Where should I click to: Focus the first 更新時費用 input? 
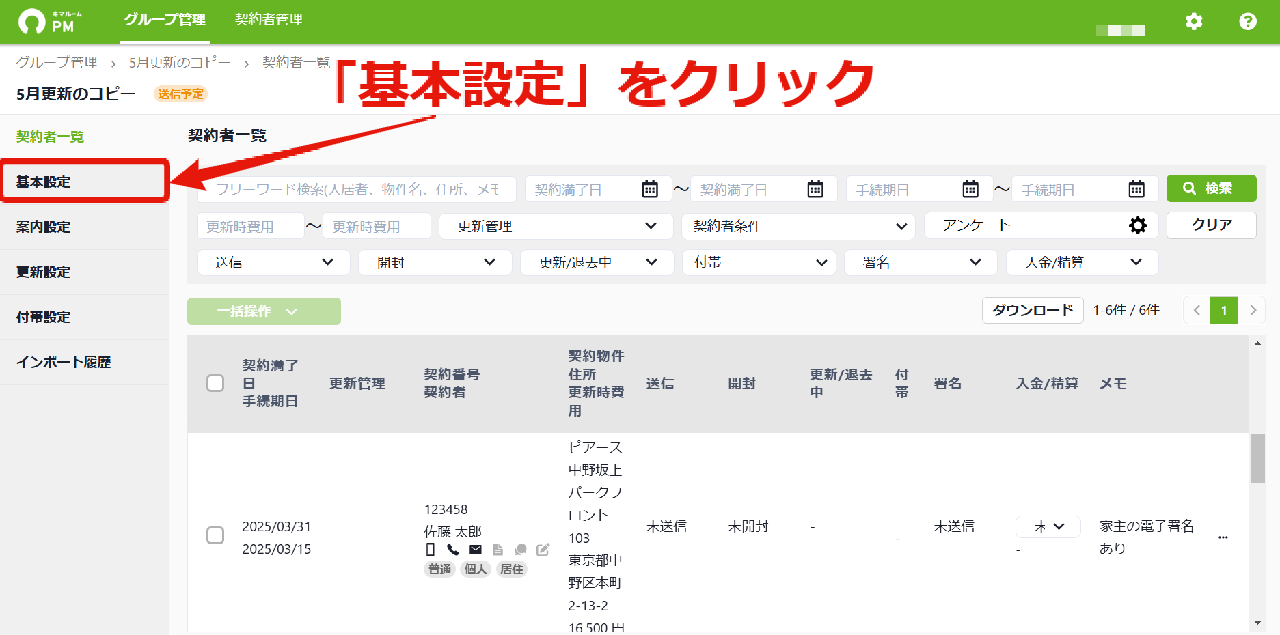(x=251, y=226)
